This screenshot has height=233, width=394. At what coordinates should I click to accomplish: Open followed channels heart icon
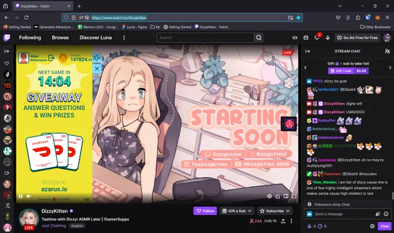tap(7, 63)
